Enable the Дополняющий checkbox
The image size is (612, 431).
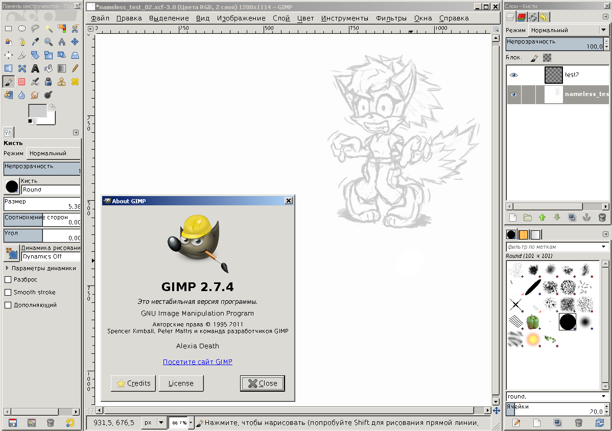[x=8, y=305]
